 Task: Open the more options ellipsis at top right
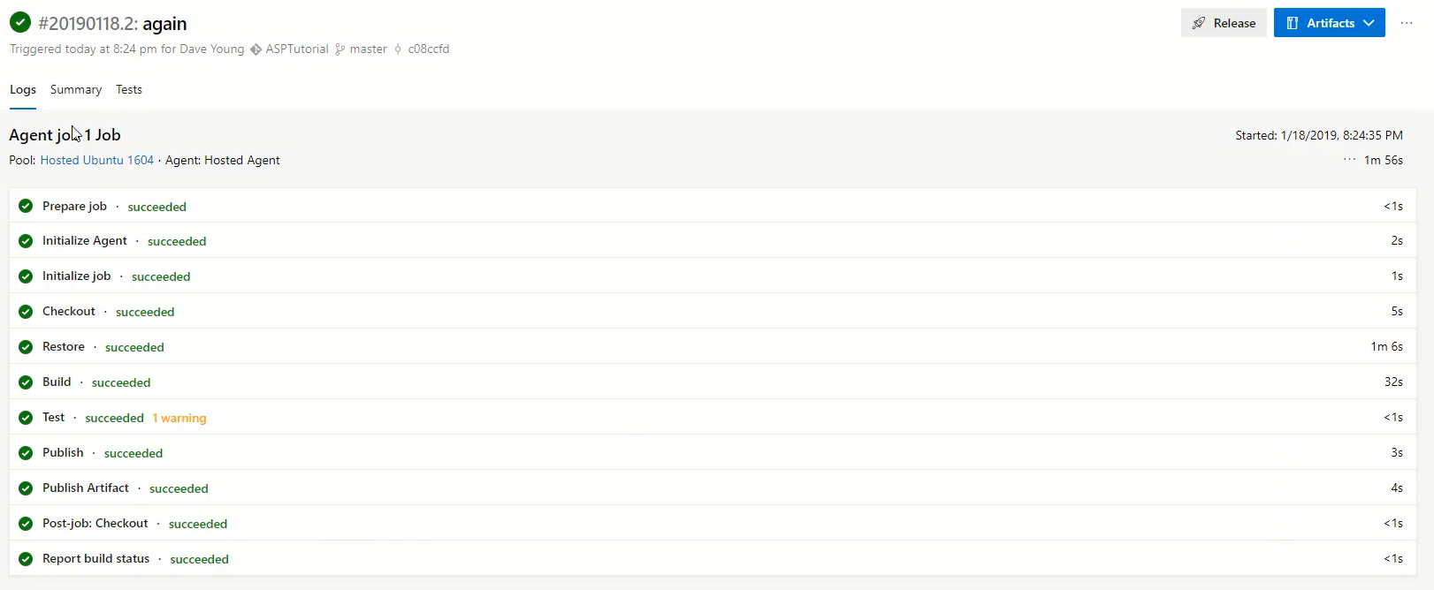[1407, 23]
